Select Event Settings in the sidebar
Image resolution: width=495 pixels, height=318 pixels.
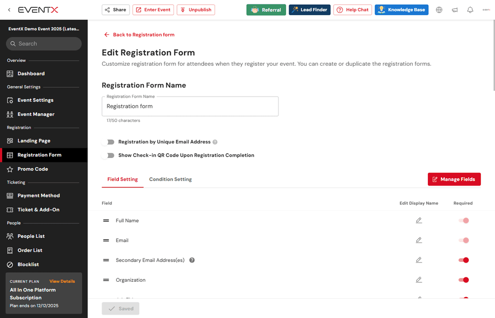pos(35,100)
